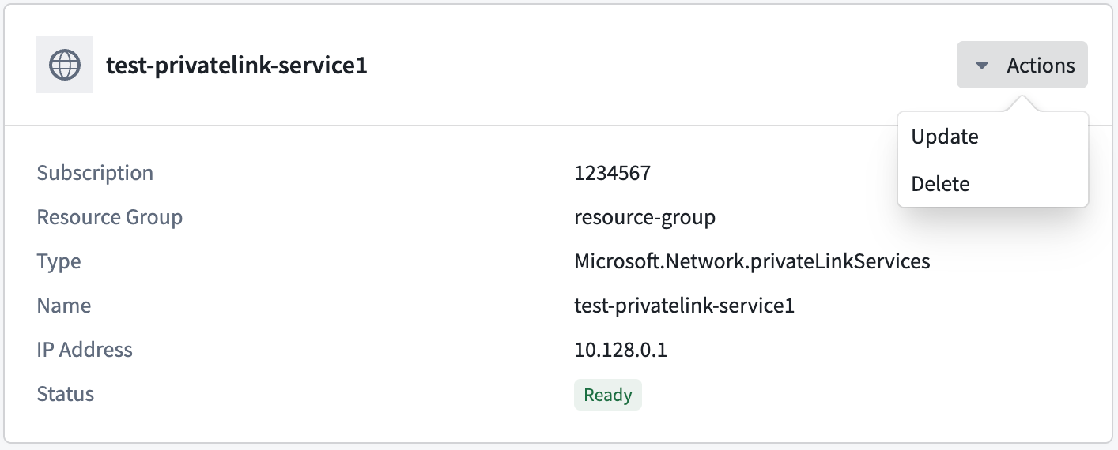Click Microsoft.Network.privateLinkServices type value
Image resolution: width=1118 pixels, height=450 pixels.
point(752,261)
